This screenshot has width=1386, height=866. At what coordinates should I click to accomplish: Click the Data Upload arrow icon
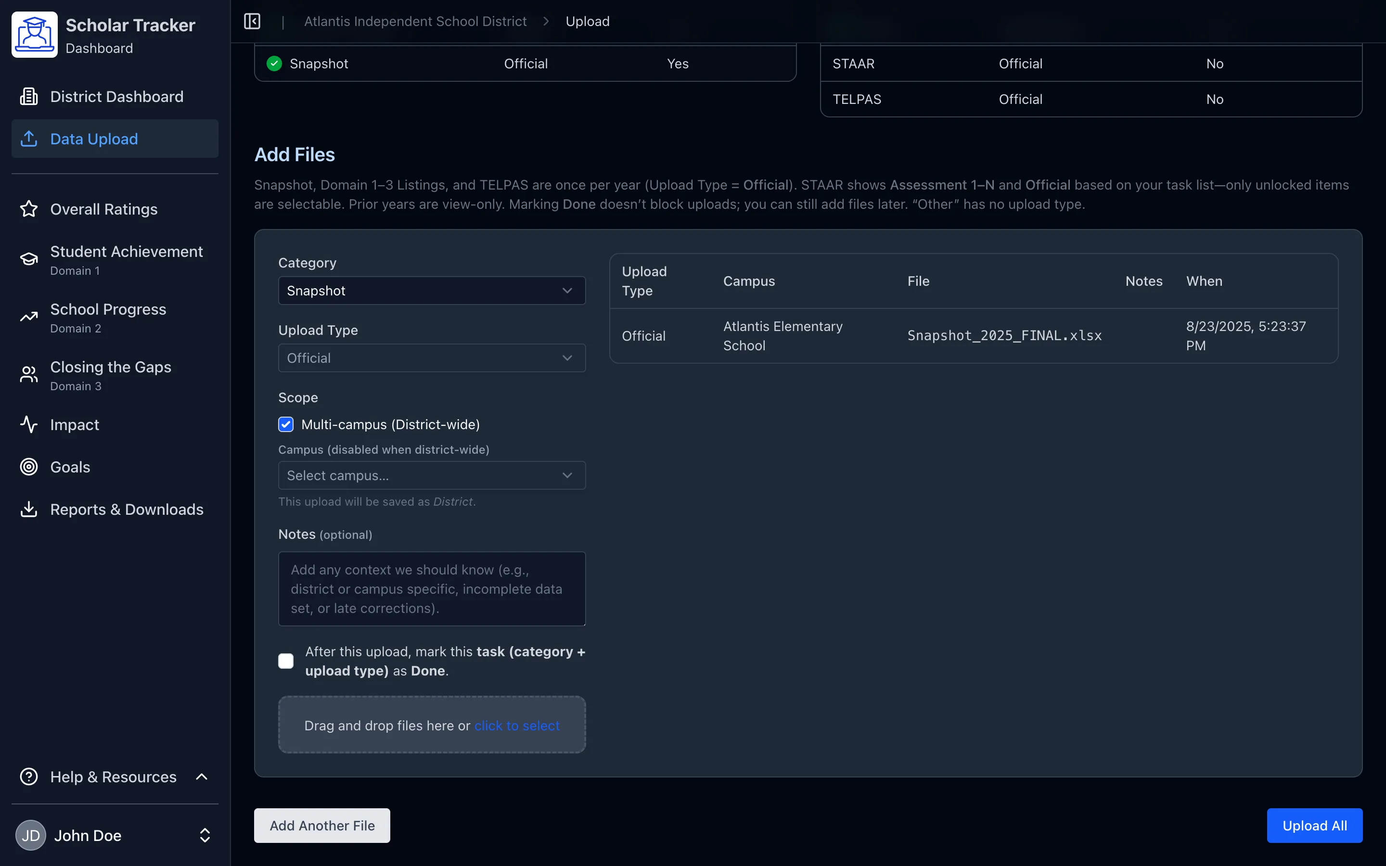(x=29, y=138)
